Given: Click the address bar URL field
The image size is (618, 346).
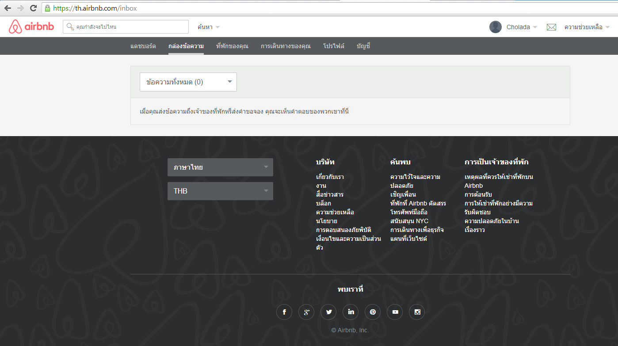Looking at the screenshot, I should [x=329, y=8].
